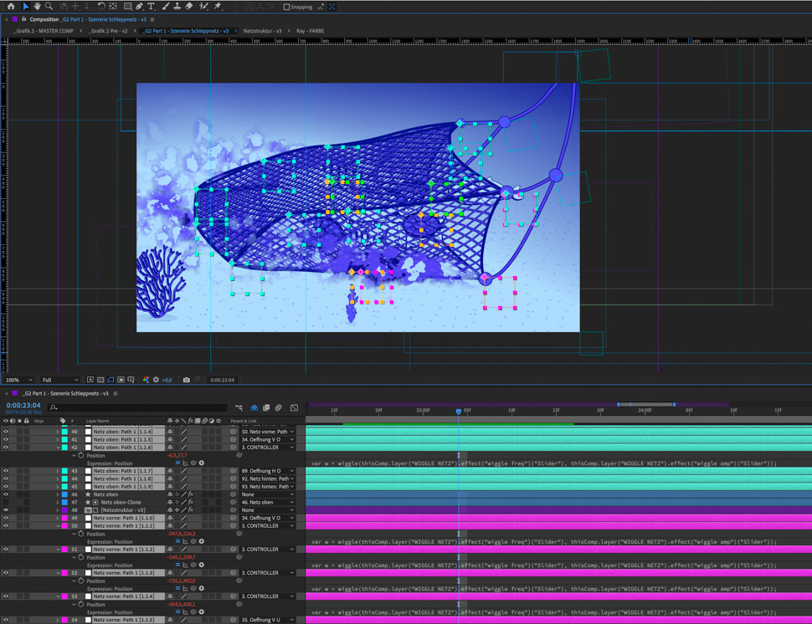812x624 pixels.
Task: Click the blue current time 0:00:23:04
Action: 23,406
